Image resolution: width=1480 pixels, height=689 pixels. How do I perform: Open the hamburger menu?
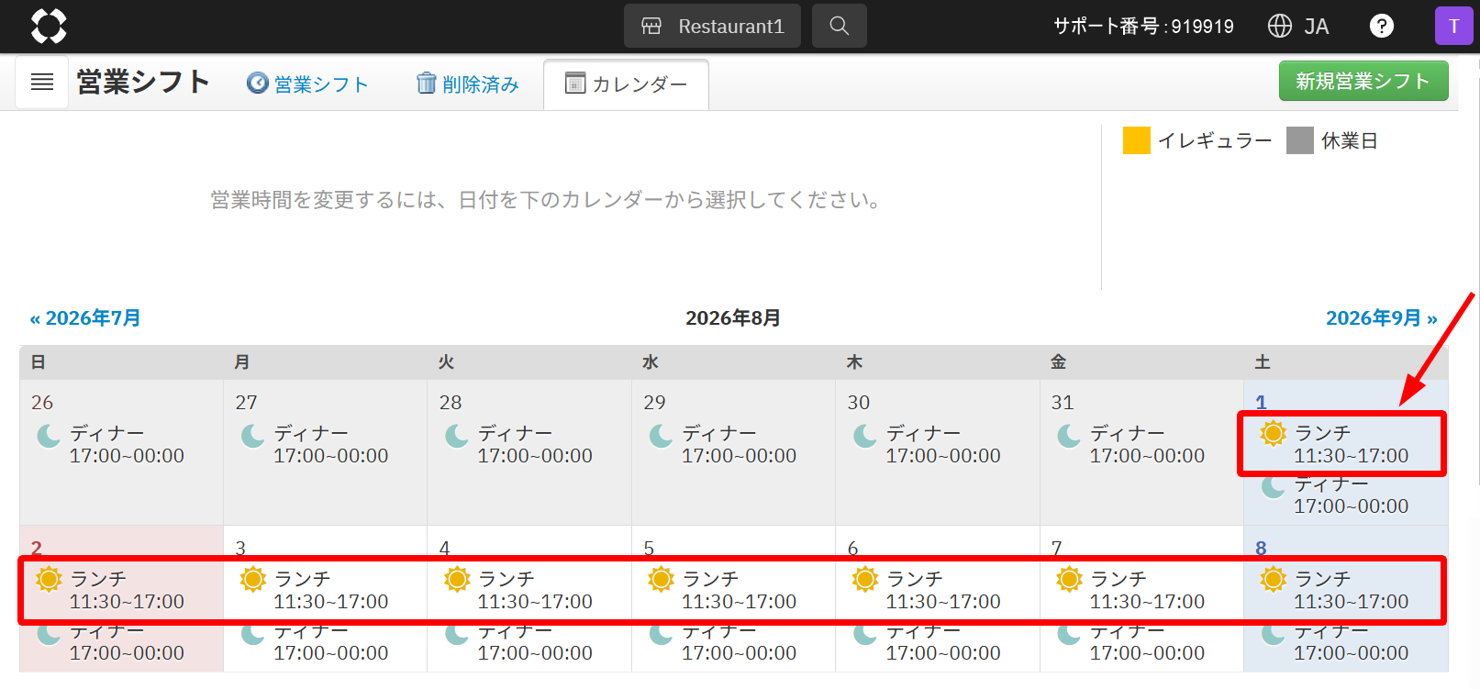pos(42,83)
